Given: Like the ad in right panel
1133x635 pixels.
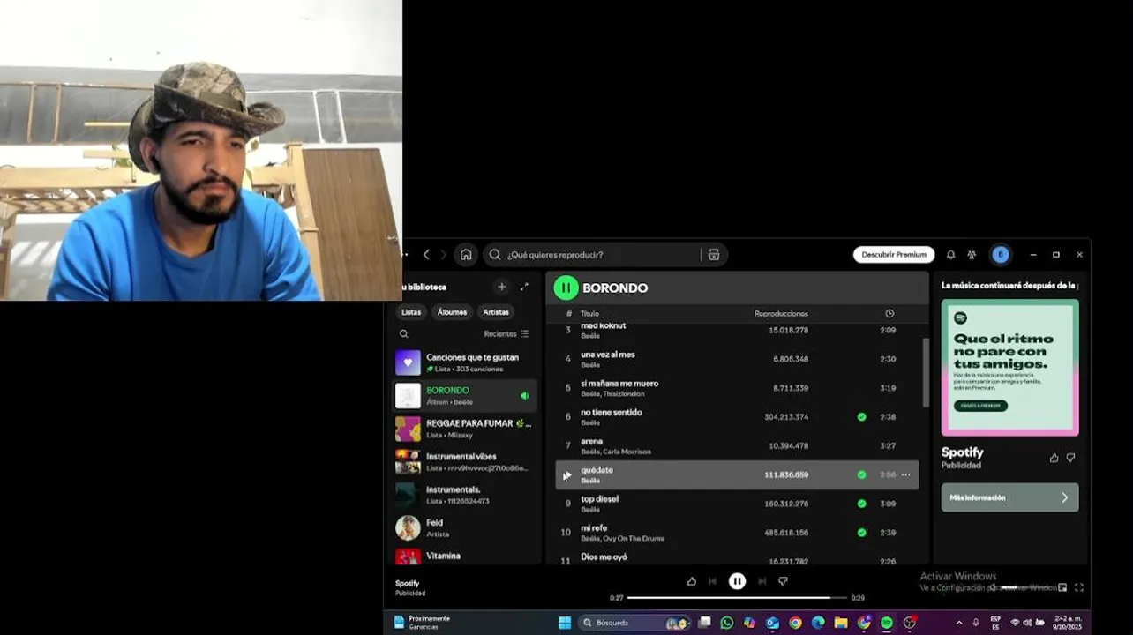Looking at the screenshot, I should point(1054,458).
